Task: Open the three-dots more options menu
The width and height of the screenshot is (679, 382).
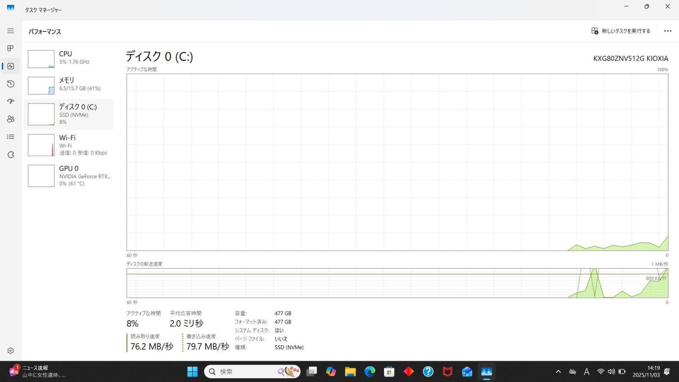Action: pyautogui.click(x=668, y=31)
